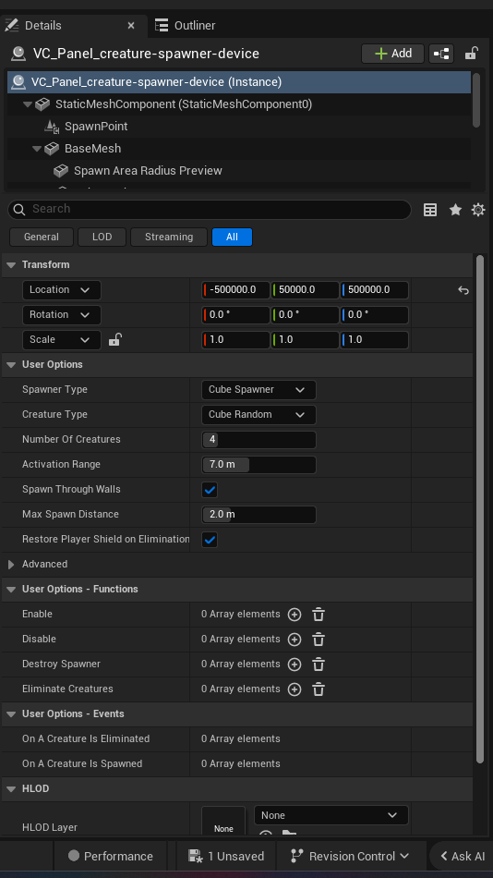
Task: Uncheck Spawn Through Walls
Action: pos(210,490)
